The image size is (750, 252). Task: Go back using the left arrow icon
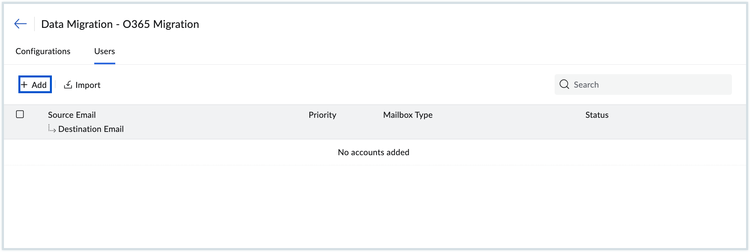click(x=20, y=24)
